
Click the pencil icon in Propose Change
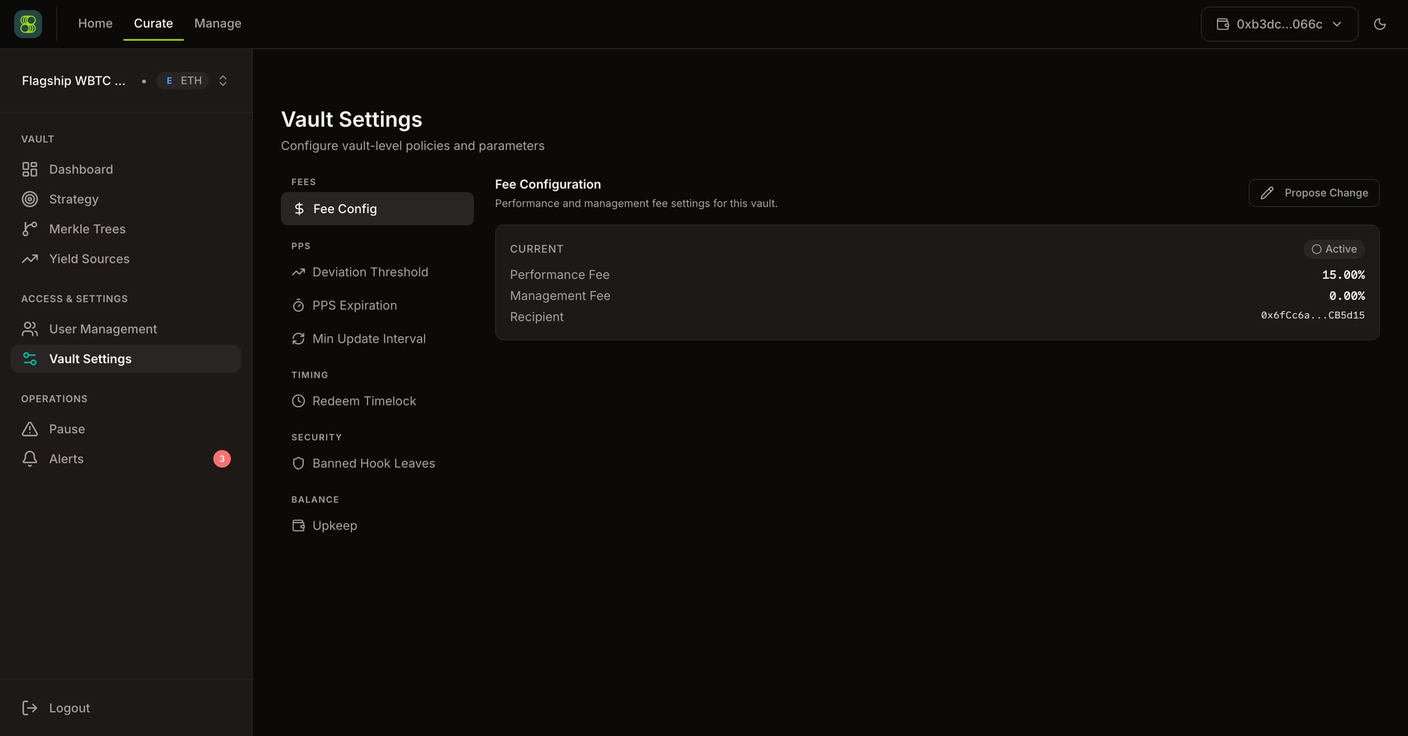[x=1267, y=193]
